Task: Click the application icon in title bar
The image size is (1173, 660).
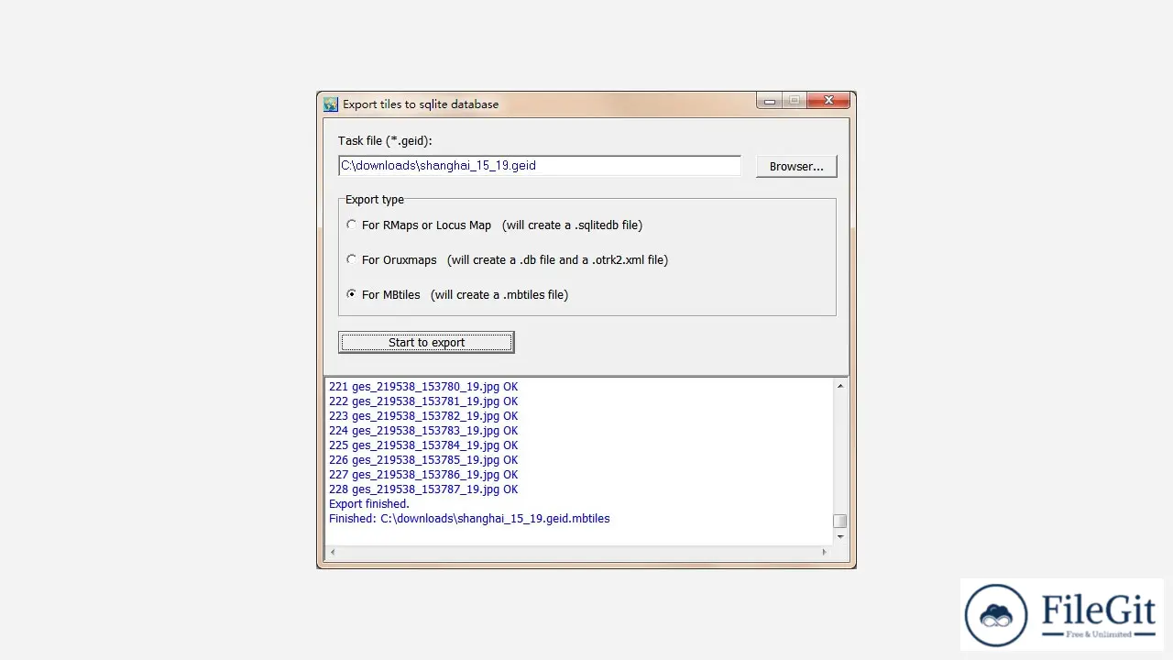Action: 331,104
